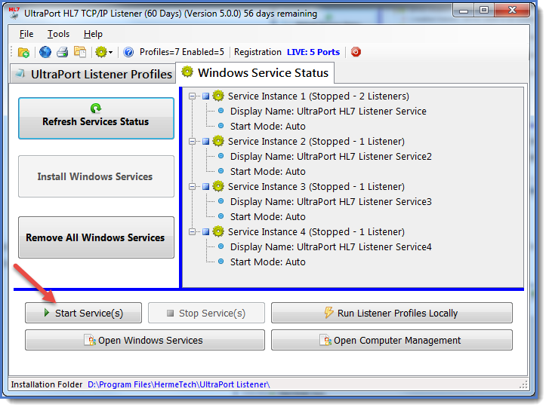The image size is (549, 410).
Task: Select Display Name: UltraPort HL7 Listener Service4 row
Action: (x=331, y=246)
